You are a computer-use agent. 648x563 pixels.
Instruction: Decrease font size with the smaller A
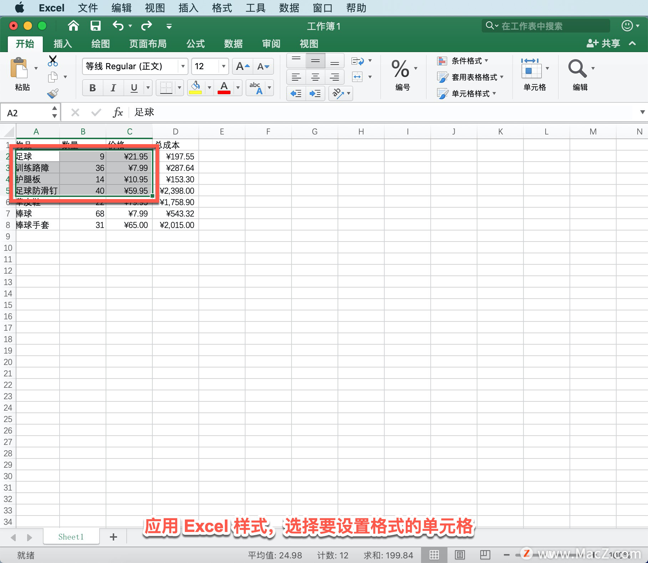[x=263, y=66]
